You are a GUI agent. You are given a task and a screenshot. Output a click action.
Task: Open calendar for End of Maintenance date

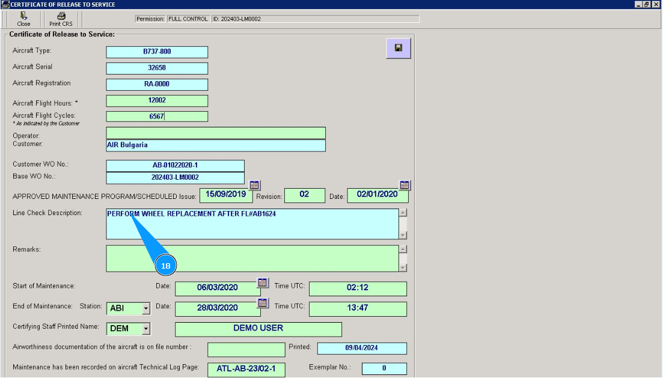pos(263,303)
